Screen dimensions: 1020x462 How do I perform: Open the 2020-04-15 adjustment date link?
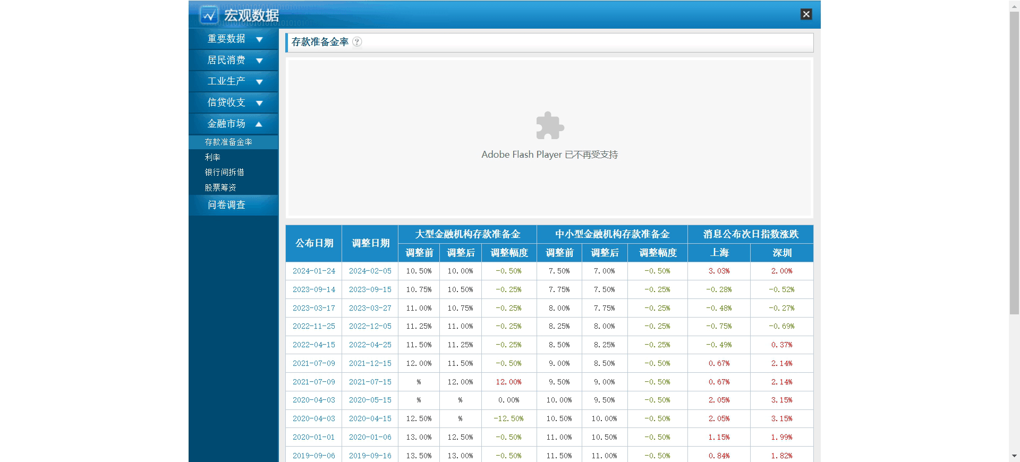coord(370,418)
